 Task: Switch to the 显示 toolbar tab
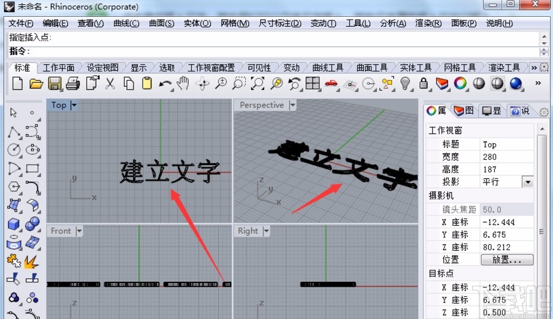[x=138, y=68]
